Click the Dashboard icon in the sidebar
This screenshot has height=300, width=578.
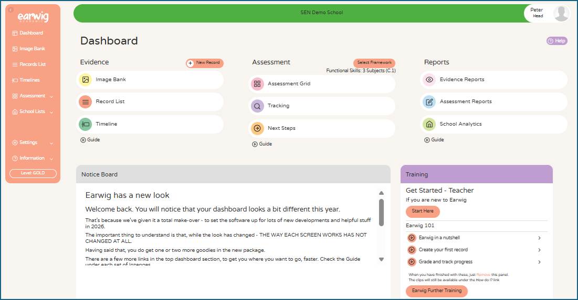pyautogui.click(x=15, y=33)
